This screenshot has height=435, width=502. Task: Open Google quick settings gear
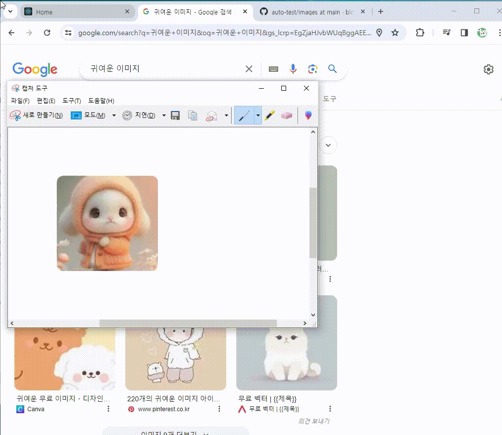coord(488,69)
